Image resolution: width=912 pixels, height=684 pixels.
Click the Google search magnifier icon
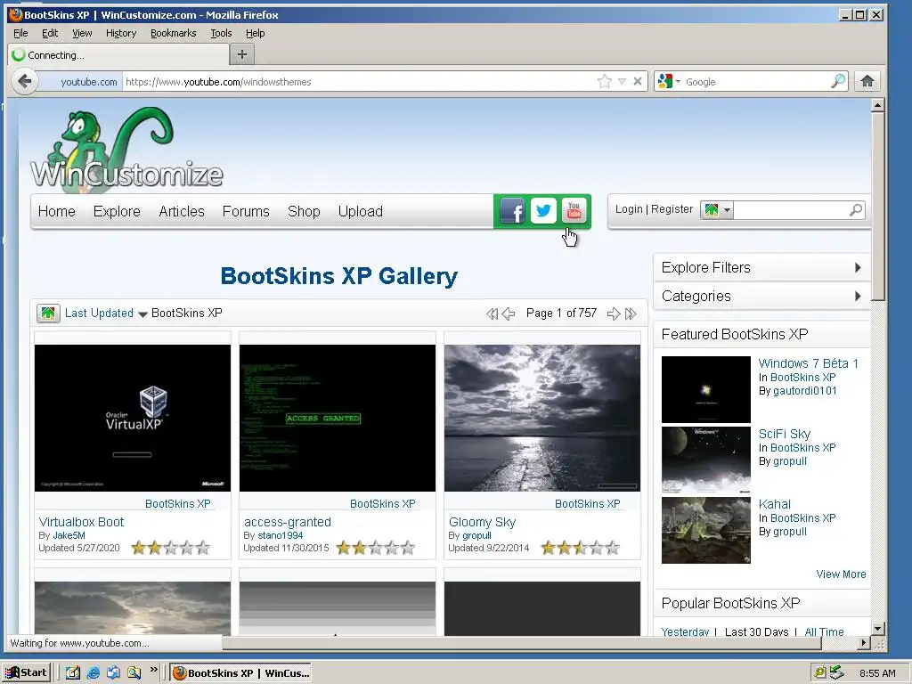tap(837, 81)
